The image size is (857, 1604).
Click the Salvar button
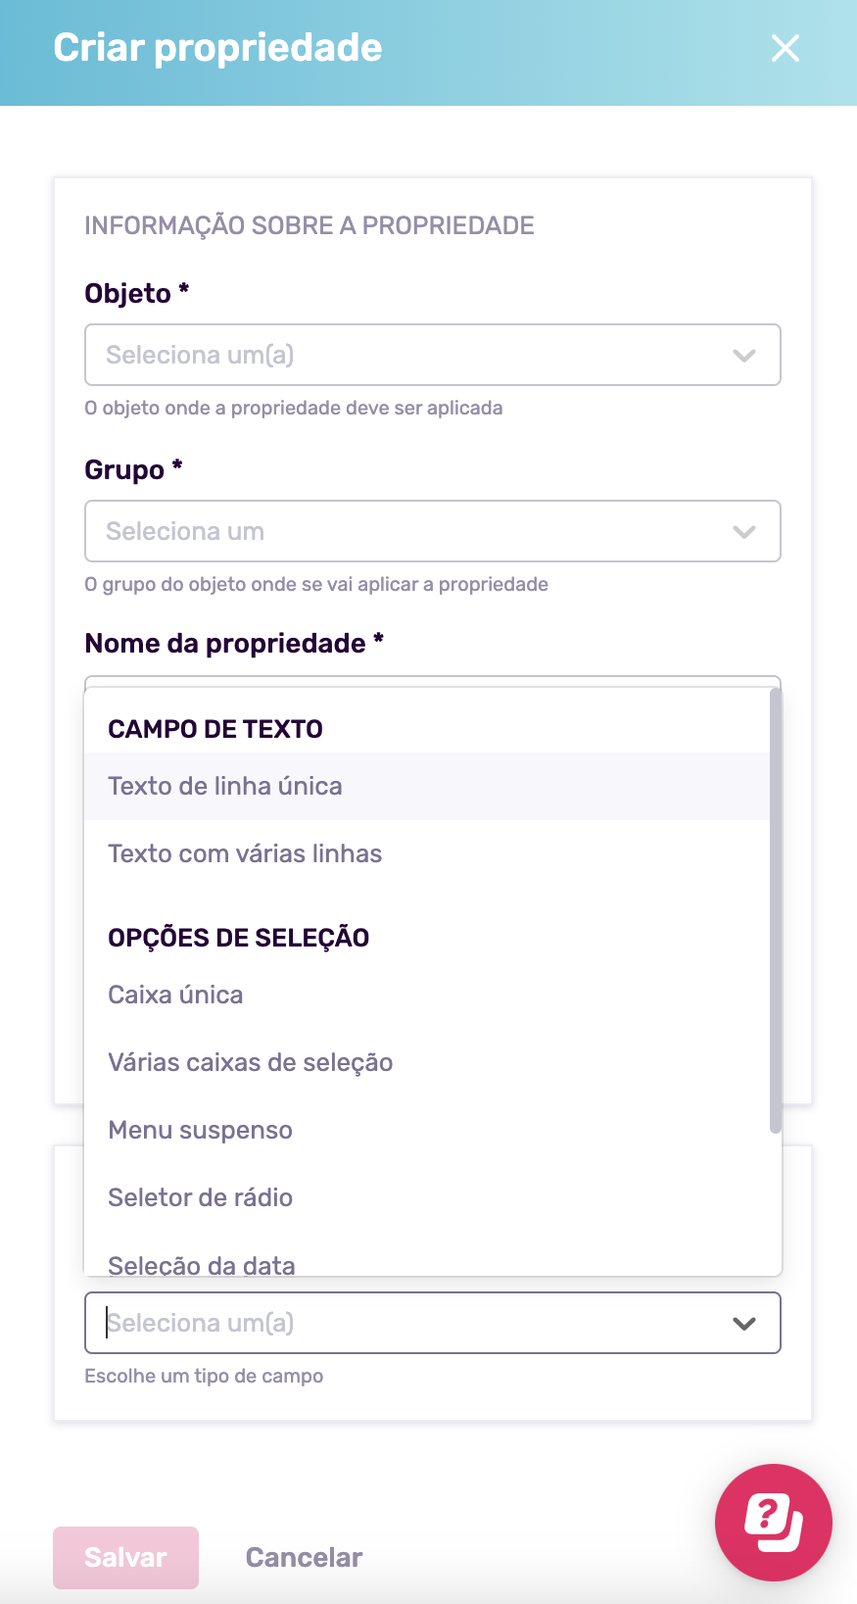coord(124,1557)
